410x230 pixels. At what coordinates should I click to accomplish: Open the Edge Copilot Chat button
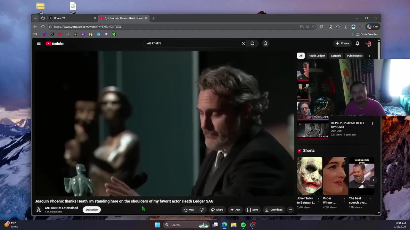tap(373, 27)
